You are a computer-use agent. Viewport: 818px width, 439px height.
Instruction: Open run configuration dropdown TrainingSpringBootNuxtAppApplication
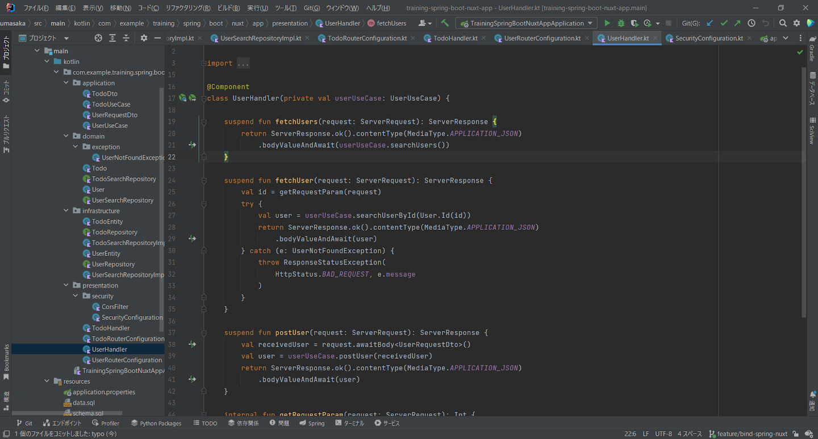[x=526, y=23]
